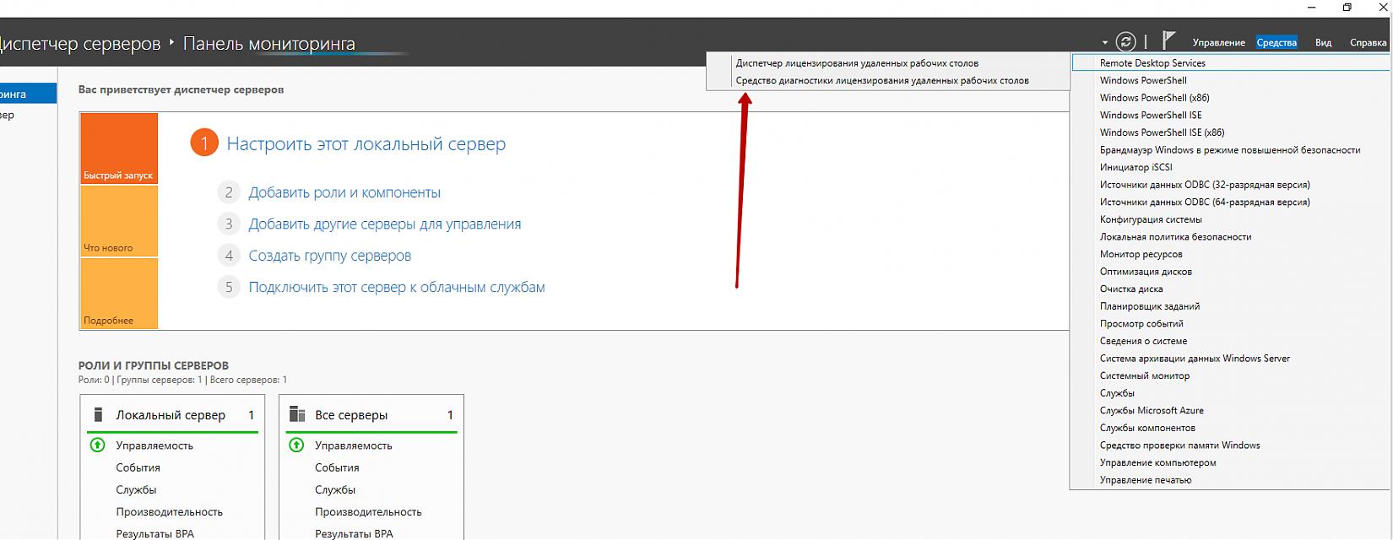Image resolution: width=1393 pixels, height=540 pixels.
Task: Restore the window using title bar icon
Action: point(1347,8)
